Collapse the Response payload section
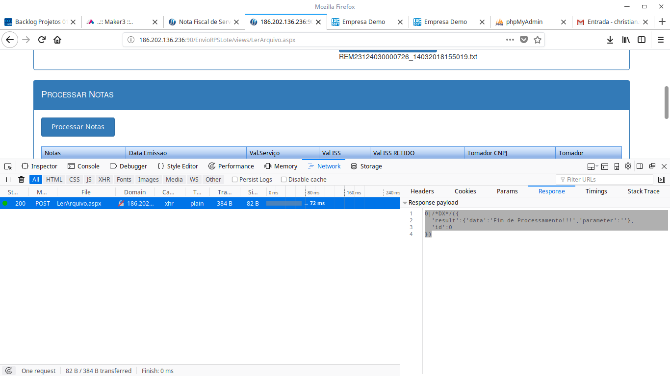This screenshot has height=376, width=670. click(405, 203)
